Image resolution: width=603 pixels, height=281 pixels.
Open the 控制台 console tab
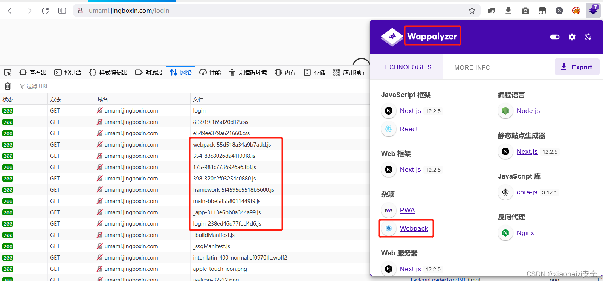pyautogui.click(x=68, y=72)
